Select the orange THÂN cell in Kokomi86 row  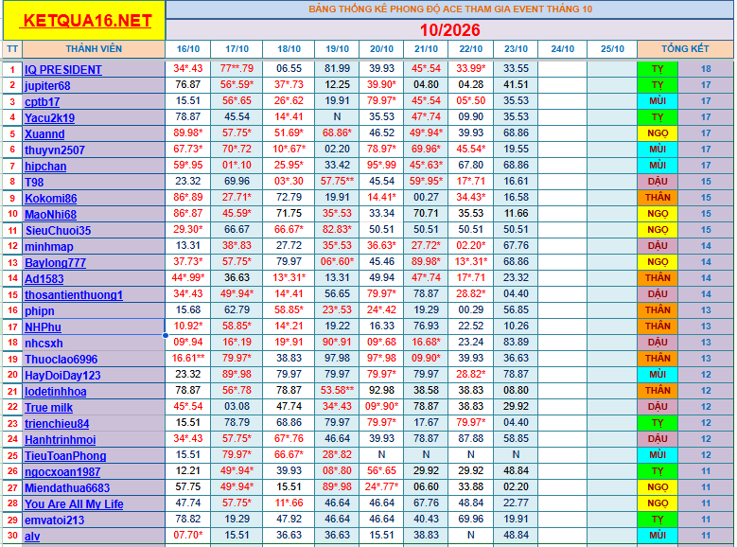pos(658,198)
